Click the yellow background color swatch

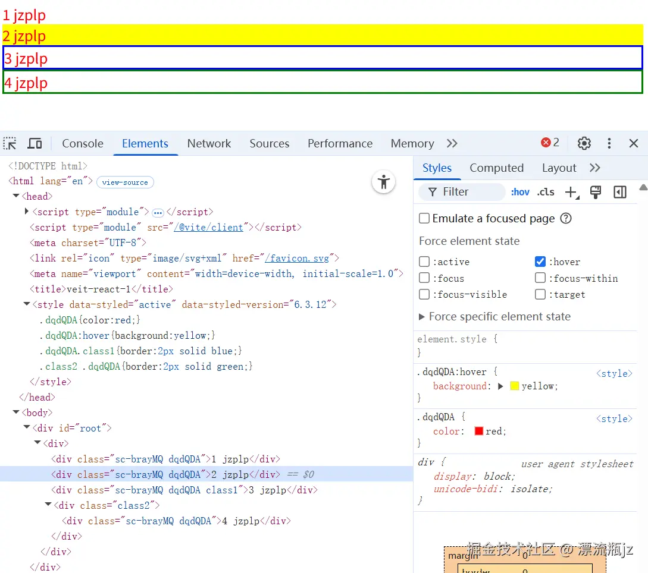click(x=514, y=386)
